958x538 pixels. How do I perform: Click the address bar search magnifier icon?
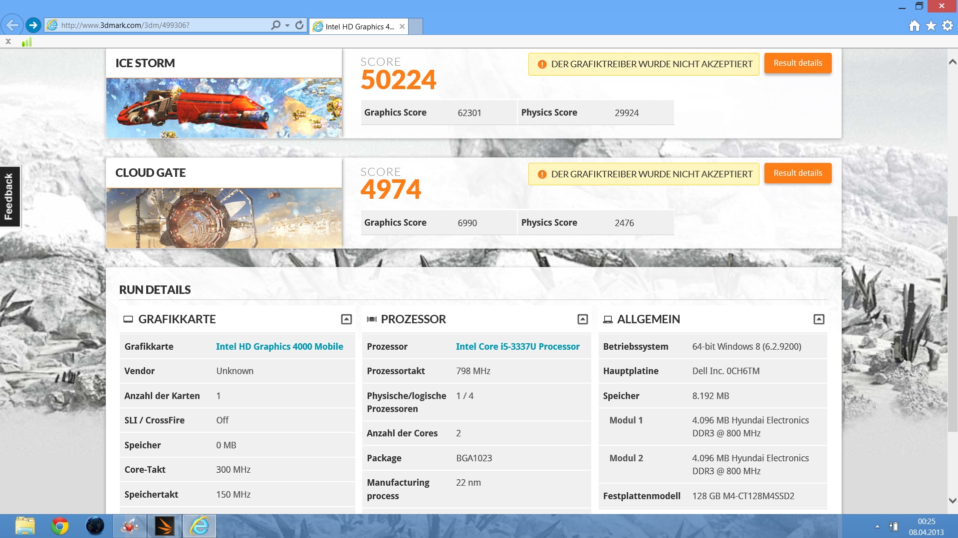275,25
